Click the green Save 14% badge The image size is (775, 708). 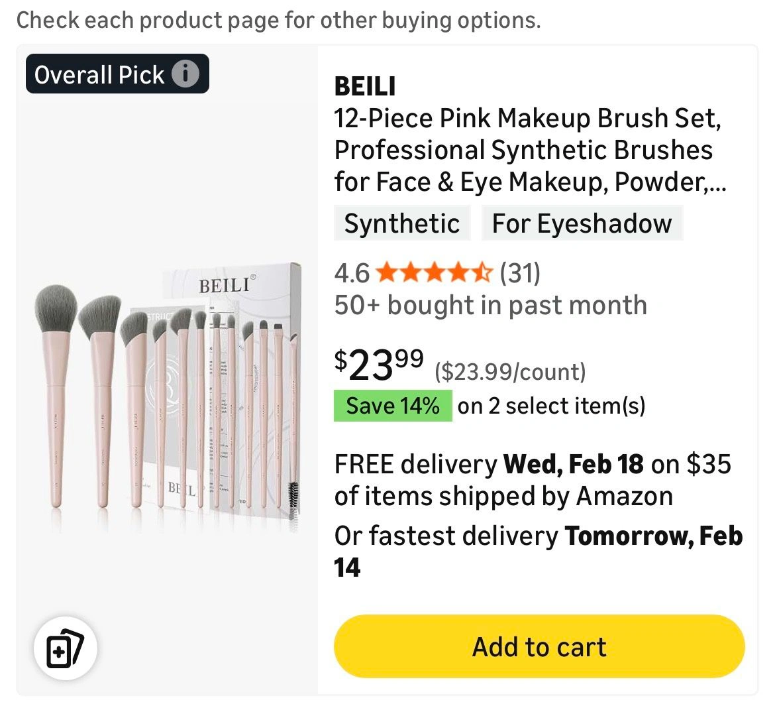(x=393, y=406)
